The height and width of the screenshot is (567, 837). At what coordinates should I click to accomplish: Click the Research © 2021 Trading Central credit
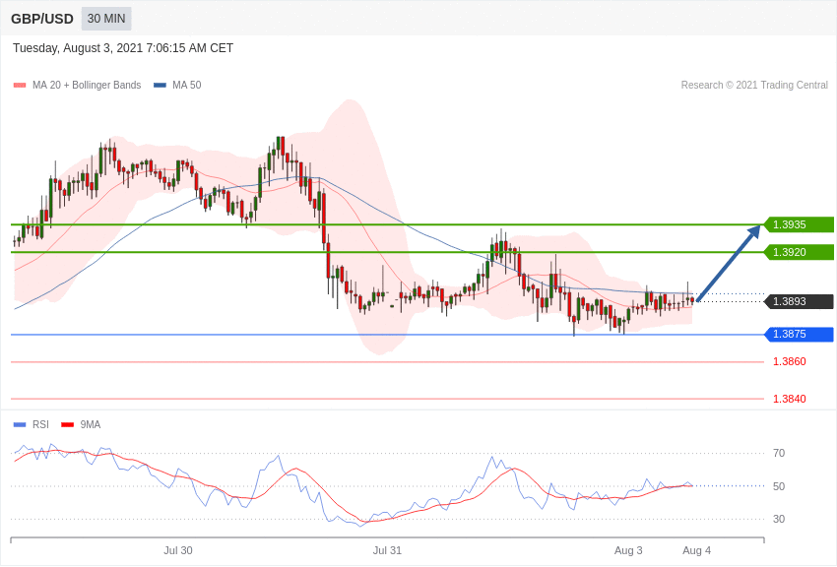pos(754,86)
